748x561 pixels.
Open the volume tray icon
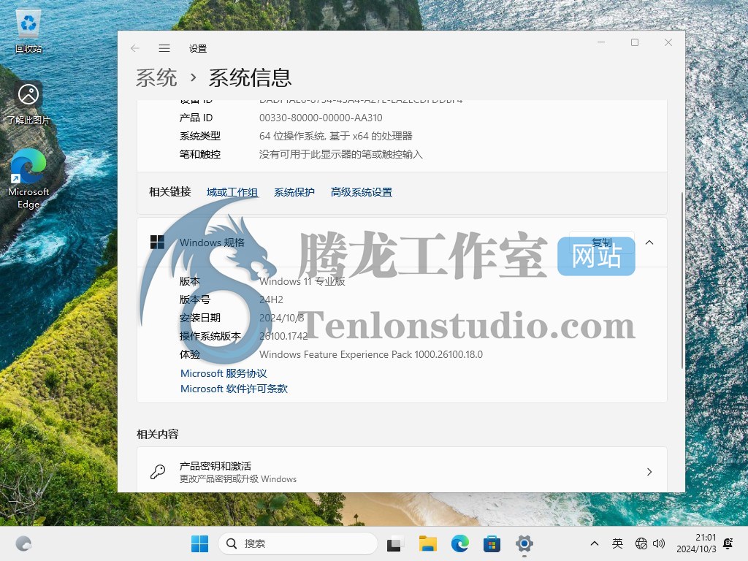(x=659, y=543)
